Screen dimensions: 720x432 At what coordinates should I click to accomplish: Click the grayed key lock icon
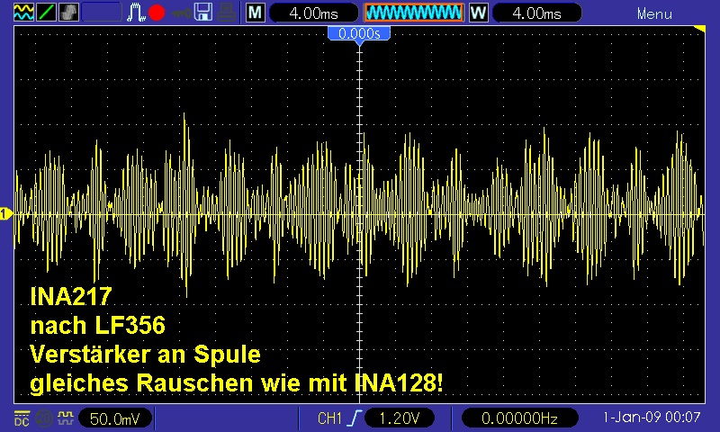point(182,13)
